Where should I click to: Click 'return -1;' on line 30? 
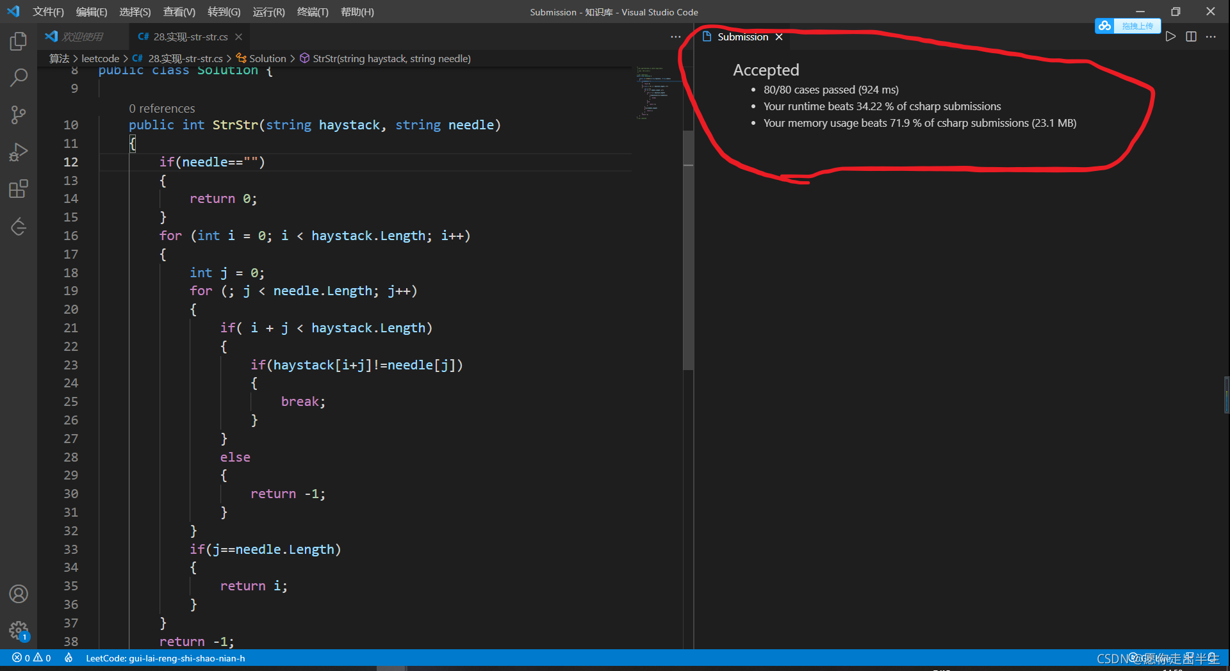[288, 494]
